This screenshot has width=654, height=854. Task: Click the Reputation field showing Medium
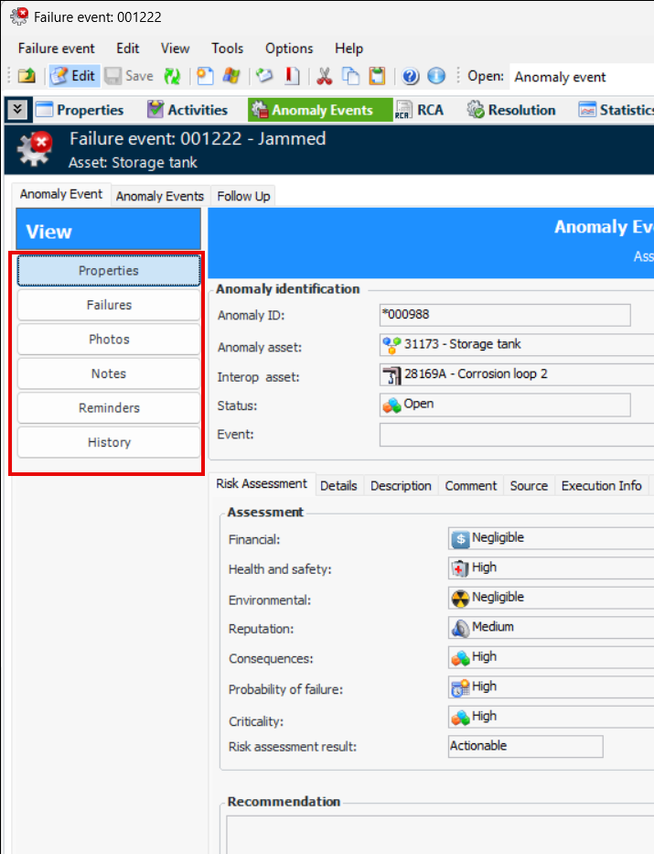coord(552,628)
